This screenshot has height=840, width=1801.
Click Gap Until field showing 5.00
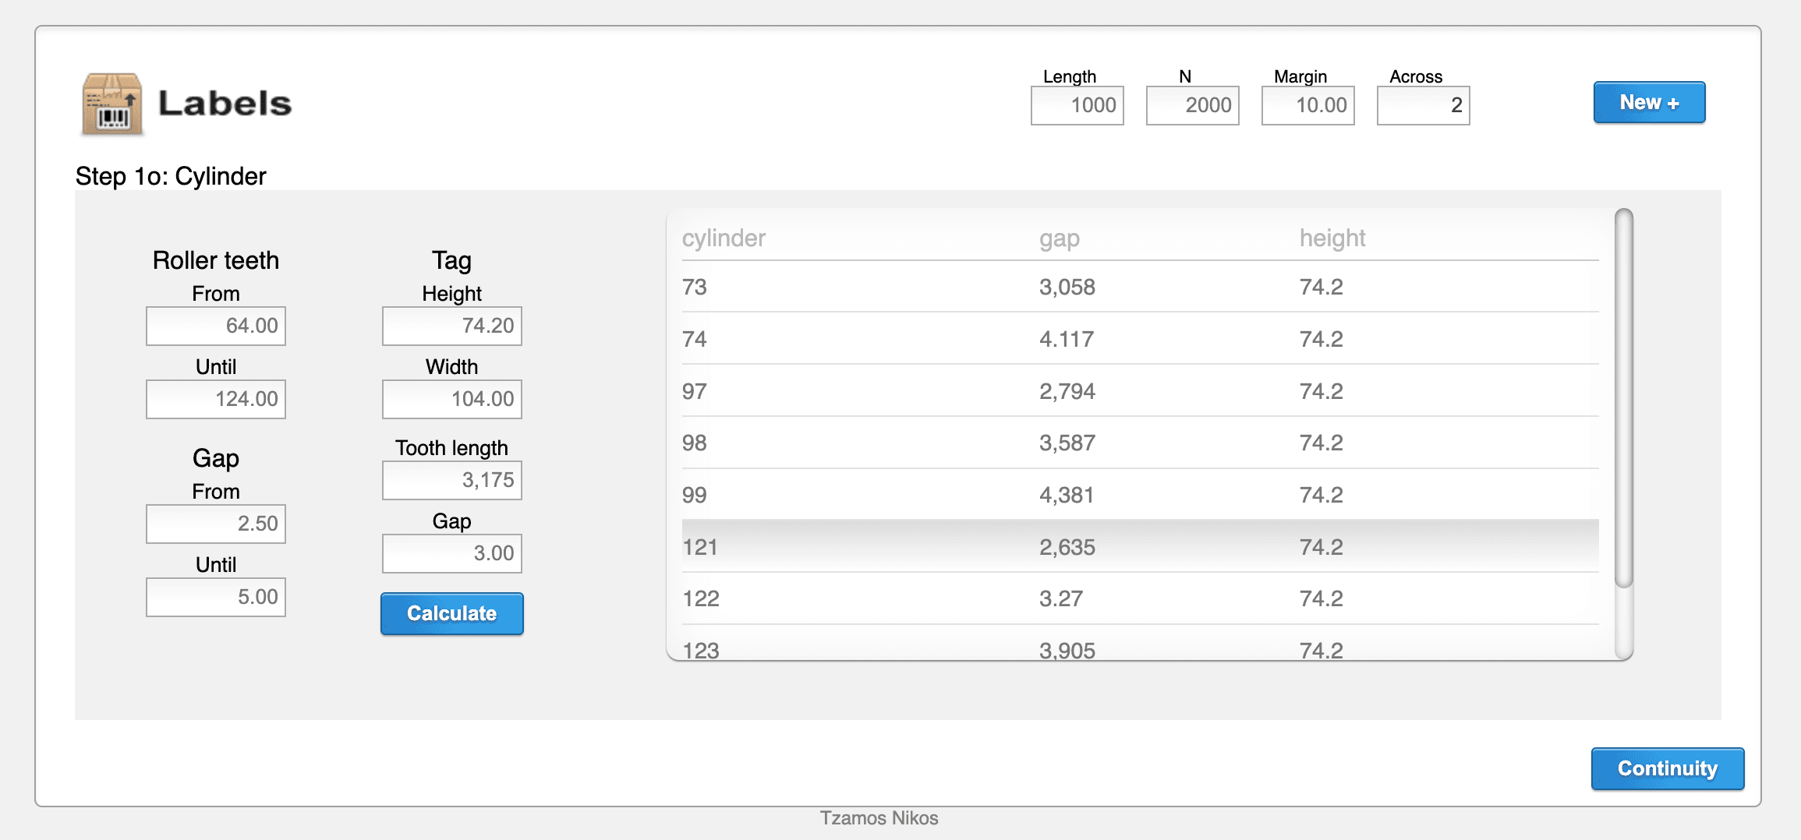tap(216, 597)
